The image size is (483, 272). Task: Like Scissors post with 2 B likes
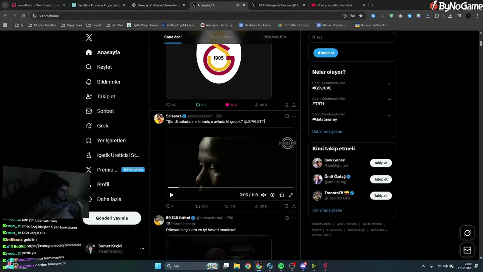(230, 206)
